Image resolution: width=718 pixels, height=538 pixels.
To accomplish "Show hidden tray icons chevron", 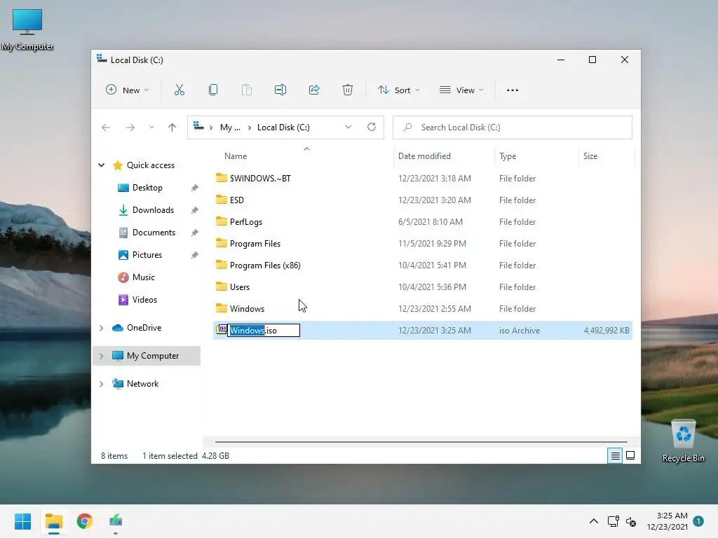I will point(593,521).
